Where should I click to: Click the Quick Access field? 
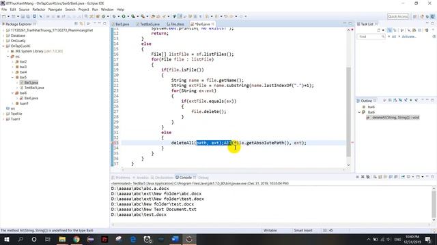[398, 16]
